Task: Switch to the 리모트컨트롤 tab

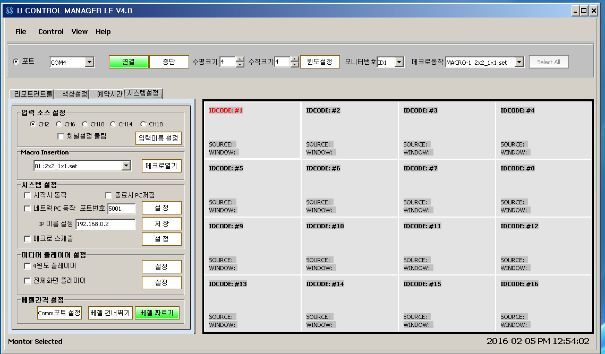Action: coord(32,94)
